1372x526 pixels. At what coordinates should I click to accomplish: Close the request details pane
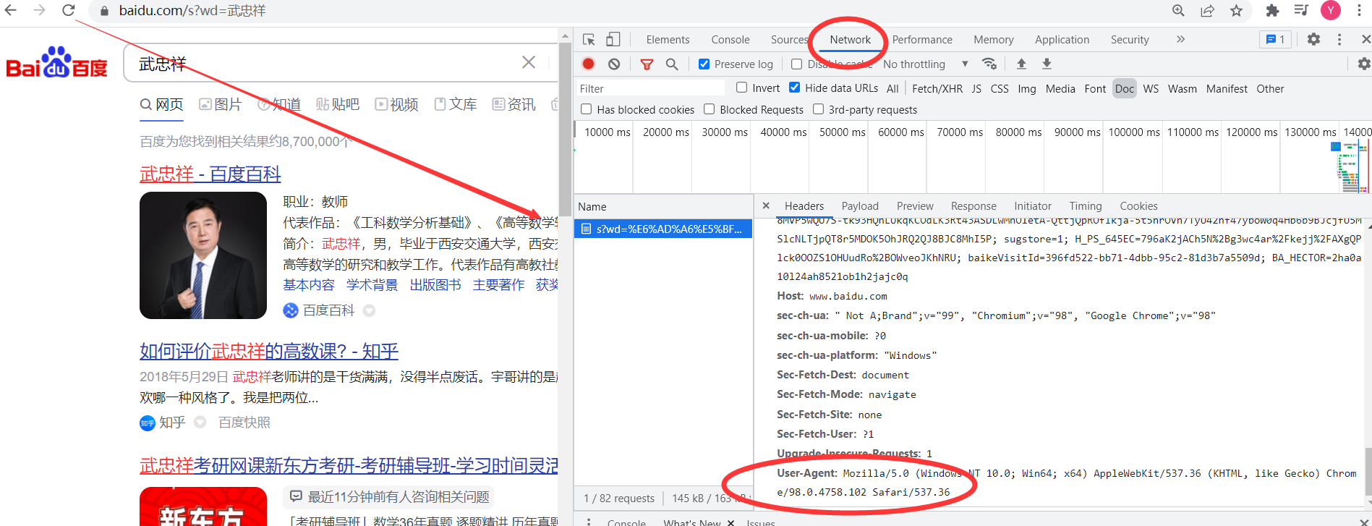click(x=766, y=205)
